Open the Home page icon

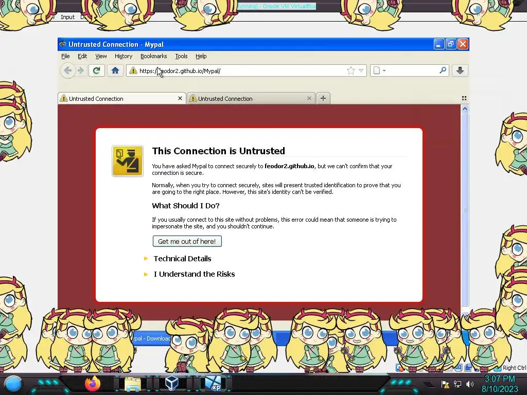coord(115,70)
